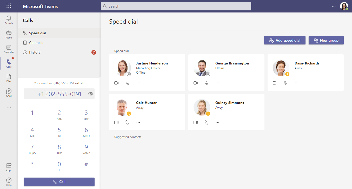This screenshot has height=189, width=352.
Task: Select Contacts in the Calls panel
Action: (x=36, y=43)
